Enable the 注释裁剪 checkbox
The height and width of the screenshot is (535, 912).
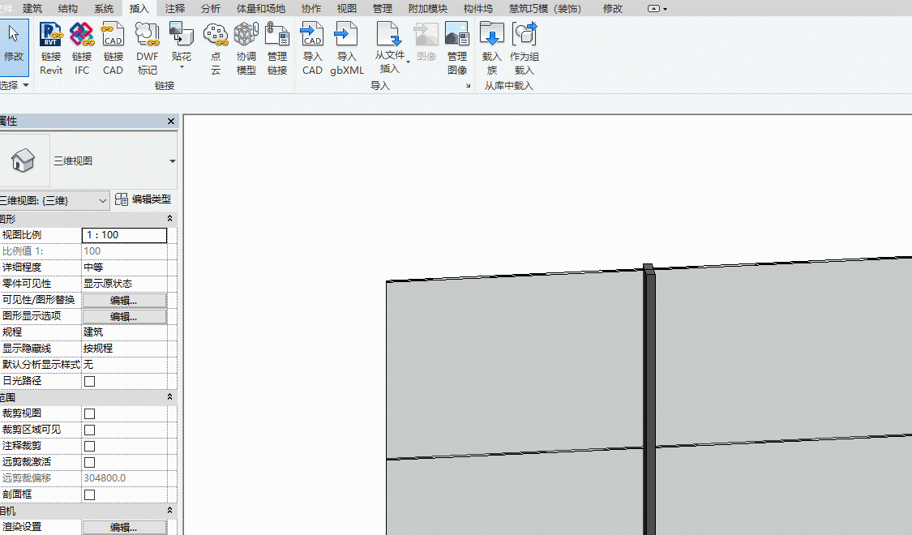tap(89, 446)
